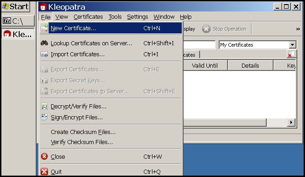
Task: Click the Valid Until column header
Action: (205, 65)
